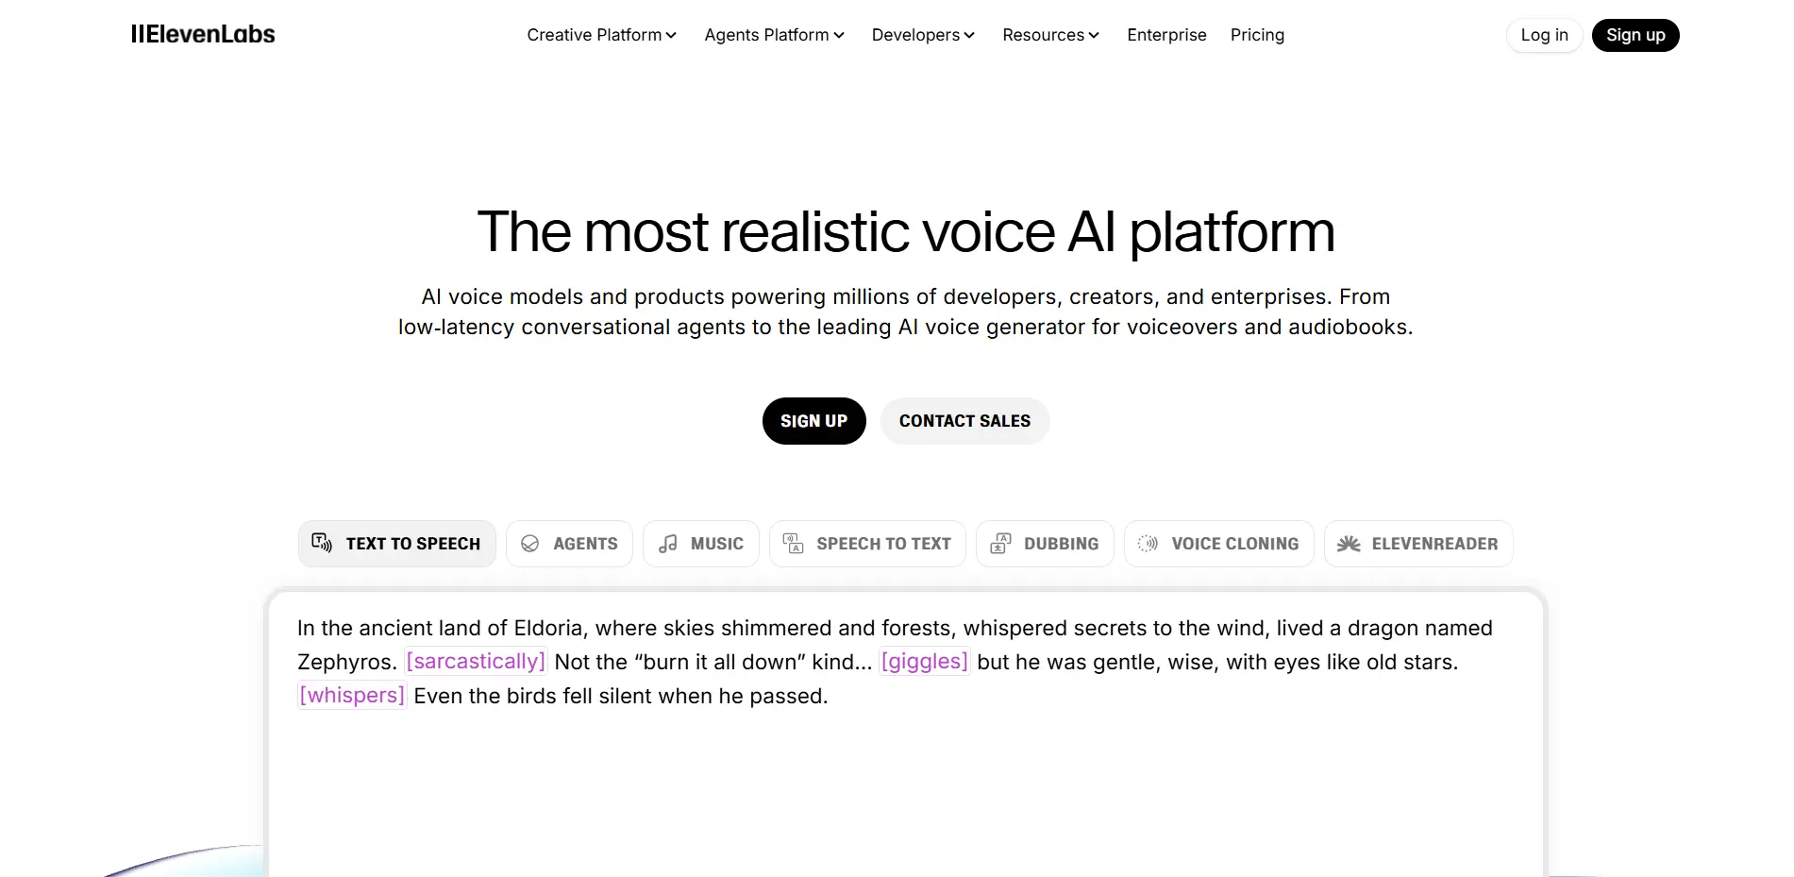Click the Speech to Text icon

[793, 543]
